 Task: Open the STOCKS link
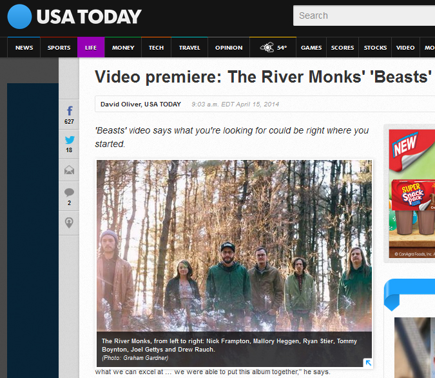point(375,48)
